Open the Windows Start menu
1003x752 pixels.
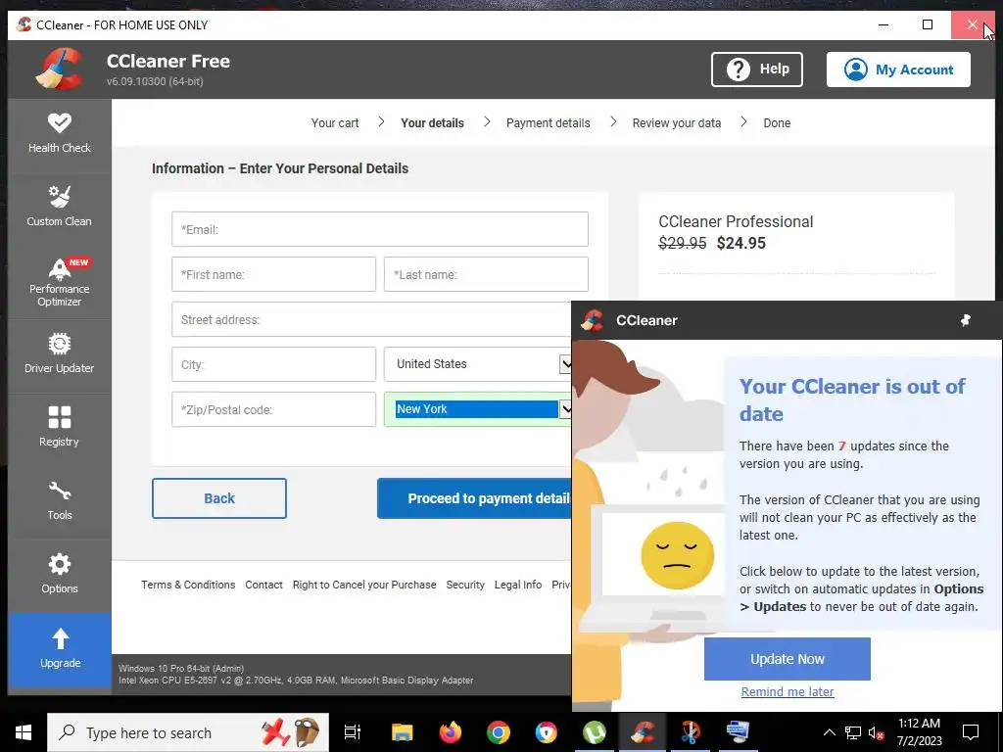[24, 732]
